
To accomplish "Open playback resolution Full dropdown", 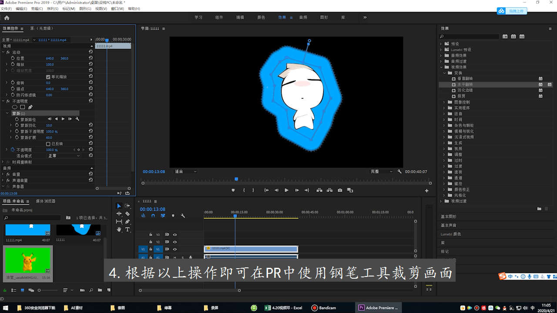I will point(381,172).
